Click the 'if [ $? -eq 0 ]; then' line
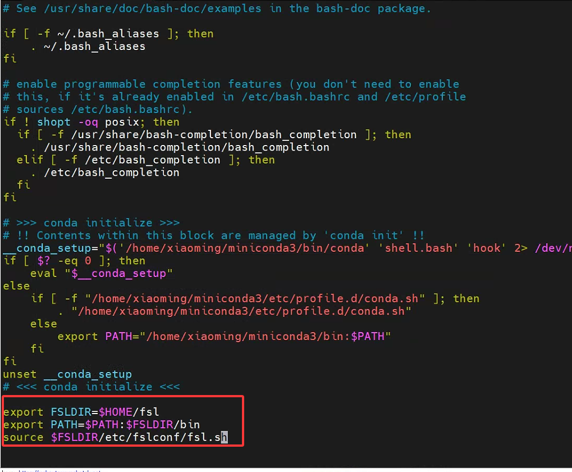 pyautogui.click(x=74, y=261)
